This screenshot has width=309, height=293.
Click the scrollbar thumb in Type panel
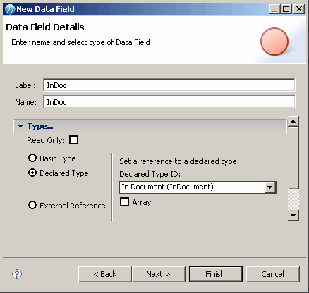(x=293, y=158)
